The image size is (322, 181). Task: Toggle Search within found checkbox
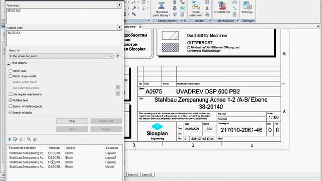coord(10,82)
